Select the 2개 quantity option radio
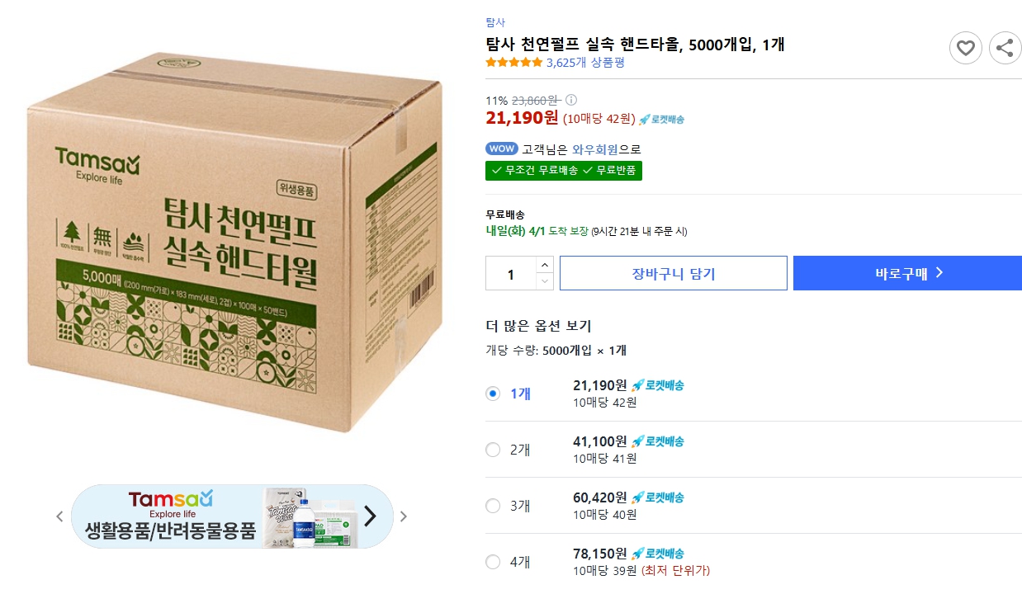Image resolution: width=1022 pixels, height=594 pixels. [493, 450]
